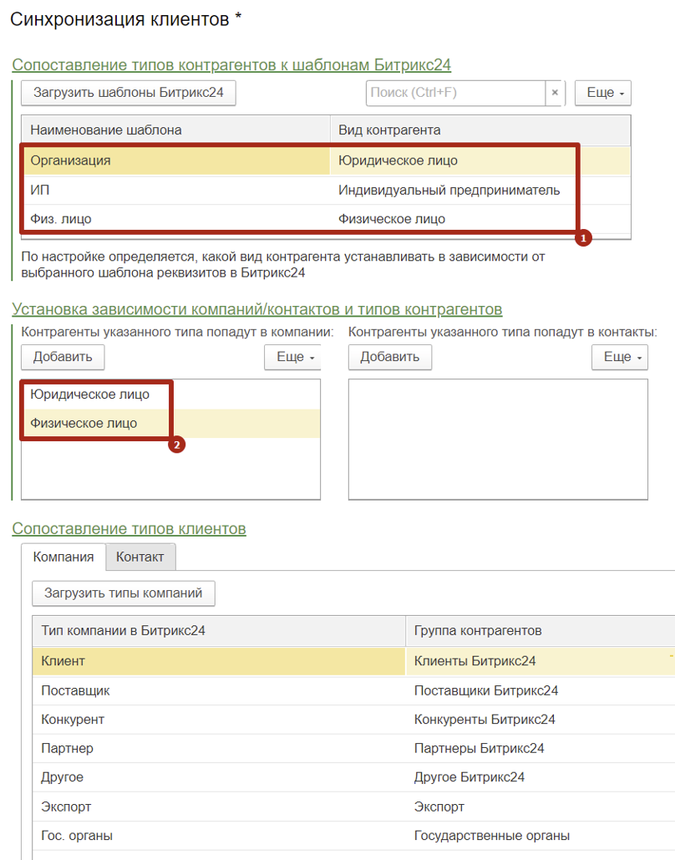Image resolution: width=675 pixels, height=860 pixels.
Task: Click Добавить above the contacts list
Action: point(389,357)
